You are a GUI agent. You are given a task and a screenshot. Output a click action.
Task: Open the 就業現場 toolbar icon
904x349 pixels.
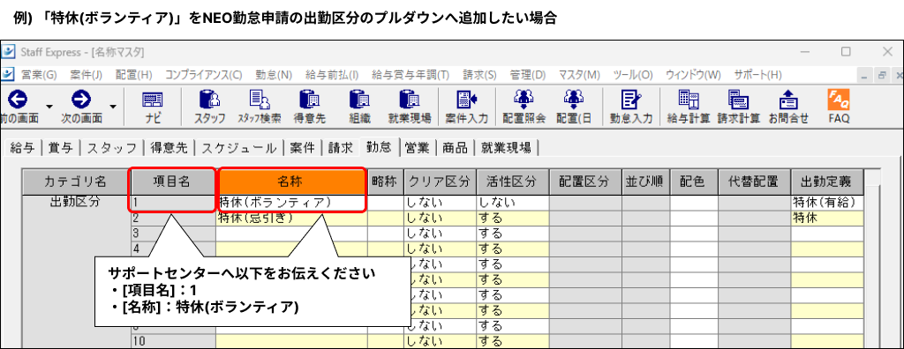(x=410, y=99)
